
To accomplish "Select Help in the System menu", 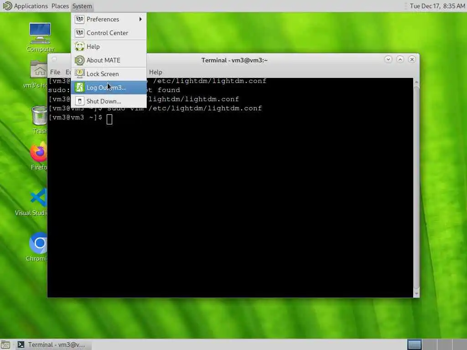I will point(109,47).
